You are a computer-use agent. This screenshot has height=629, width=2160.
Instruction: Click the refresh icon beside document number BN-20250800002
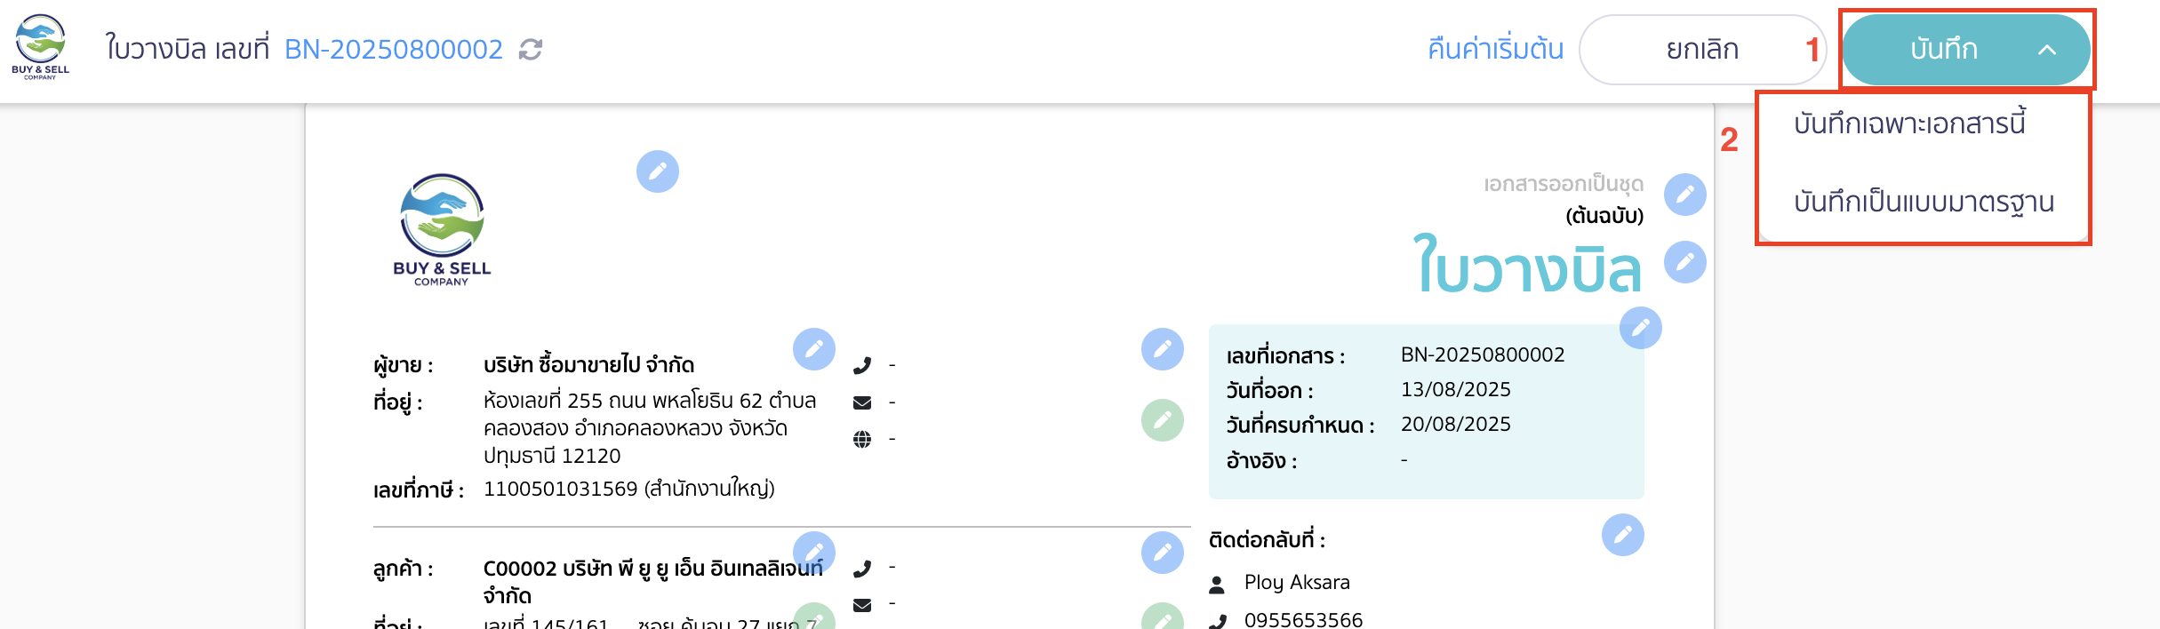point(531,50)
